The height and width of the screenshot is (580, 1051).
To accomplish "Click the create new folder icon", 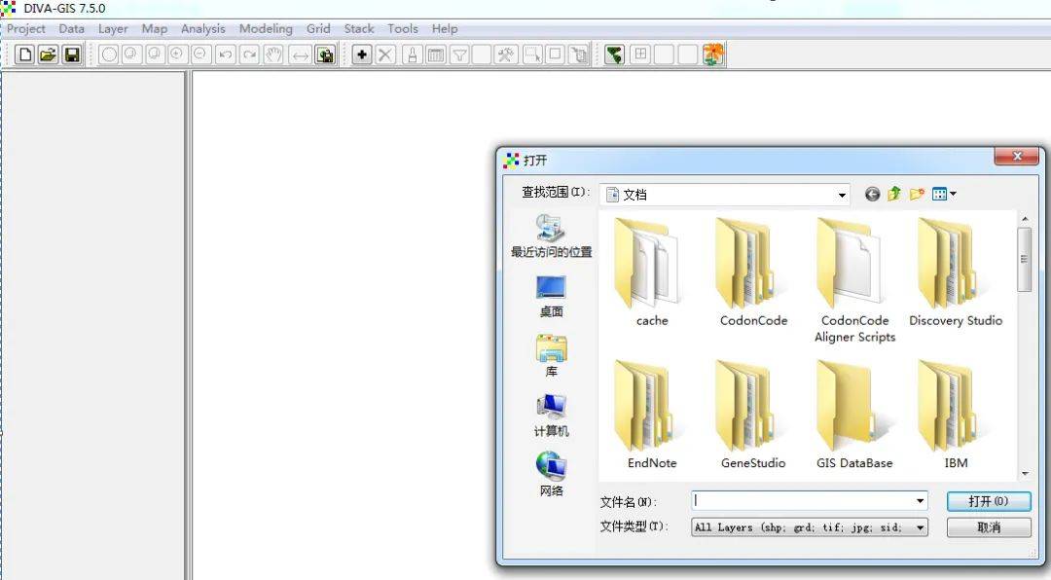I will click(x=917, y=195).
